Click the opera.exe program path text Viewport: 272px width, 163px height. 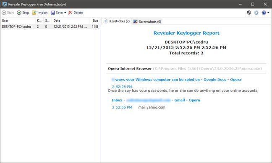click(x=207, y=69)
